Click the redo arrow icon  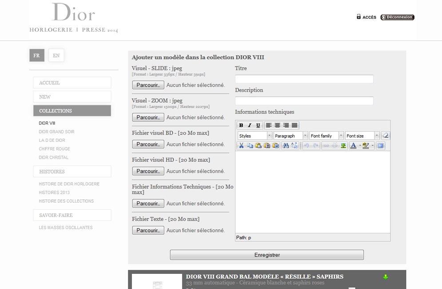(x=315, y=146)
